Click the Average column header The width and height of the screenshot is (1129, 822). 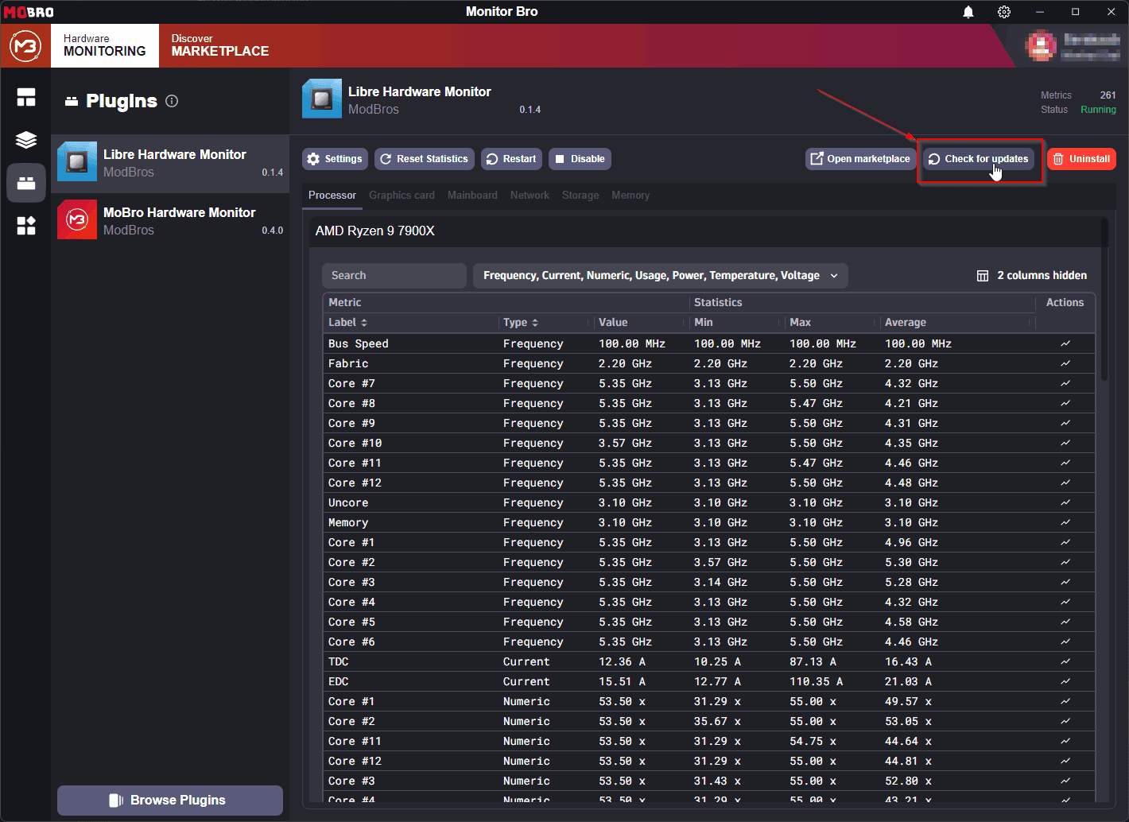[x=906, y=322]
